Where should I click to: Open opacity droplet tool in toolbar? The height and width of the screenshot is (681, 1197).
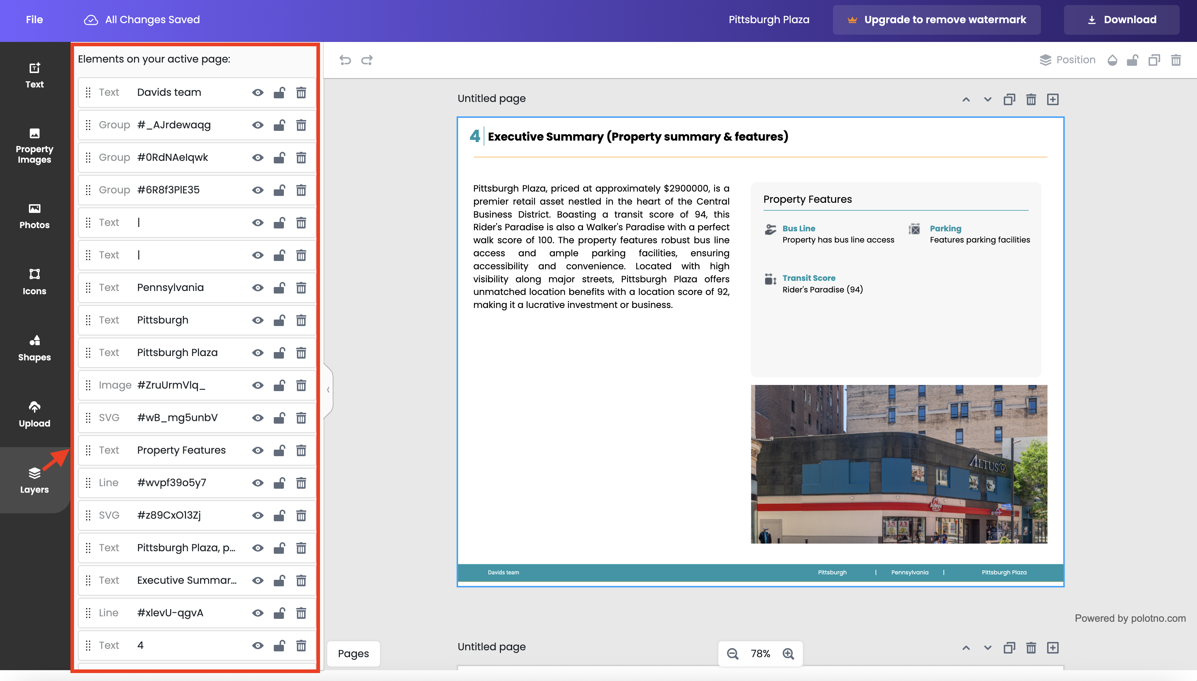coord(1112,60)
